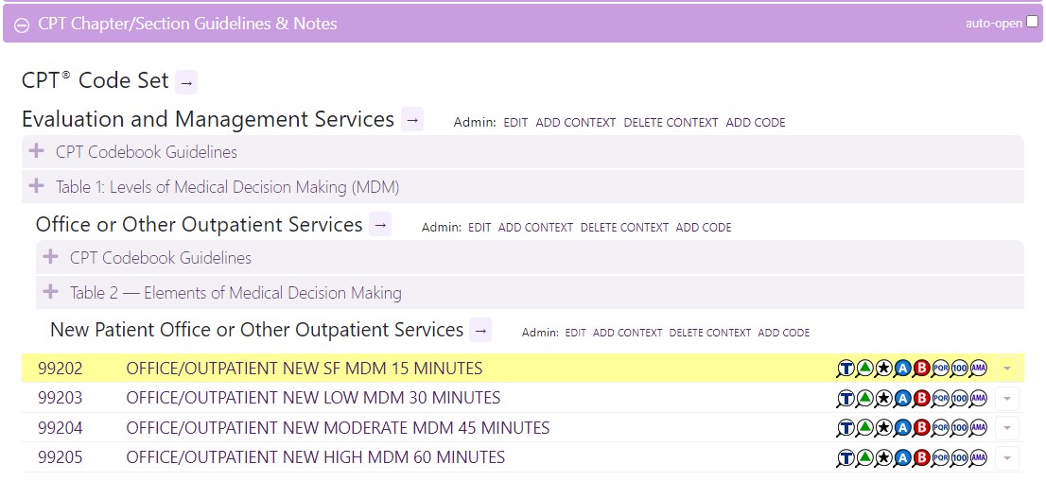Click the PQR icon on row 99203
The width and height of the screenshot is (1046, 481).
[941, 398]
